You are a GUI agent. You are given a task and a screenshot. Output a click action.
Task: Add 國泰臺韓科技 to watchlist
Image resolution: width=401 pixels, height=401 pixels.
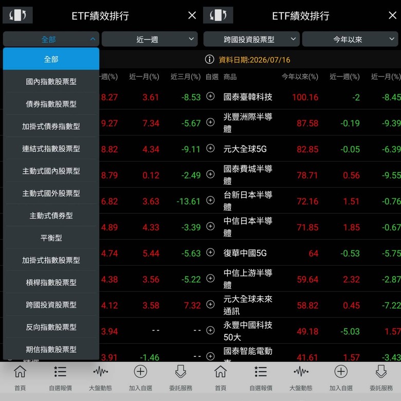pyautogui.click(x=210, y=97)
